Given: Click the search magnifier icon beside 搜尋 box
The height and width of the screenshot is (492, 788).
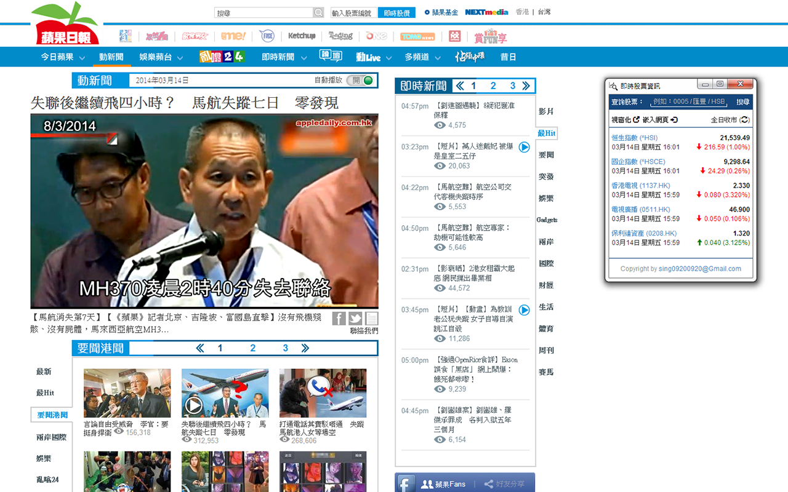Looking at the screenshot, I should pos(318,12).
